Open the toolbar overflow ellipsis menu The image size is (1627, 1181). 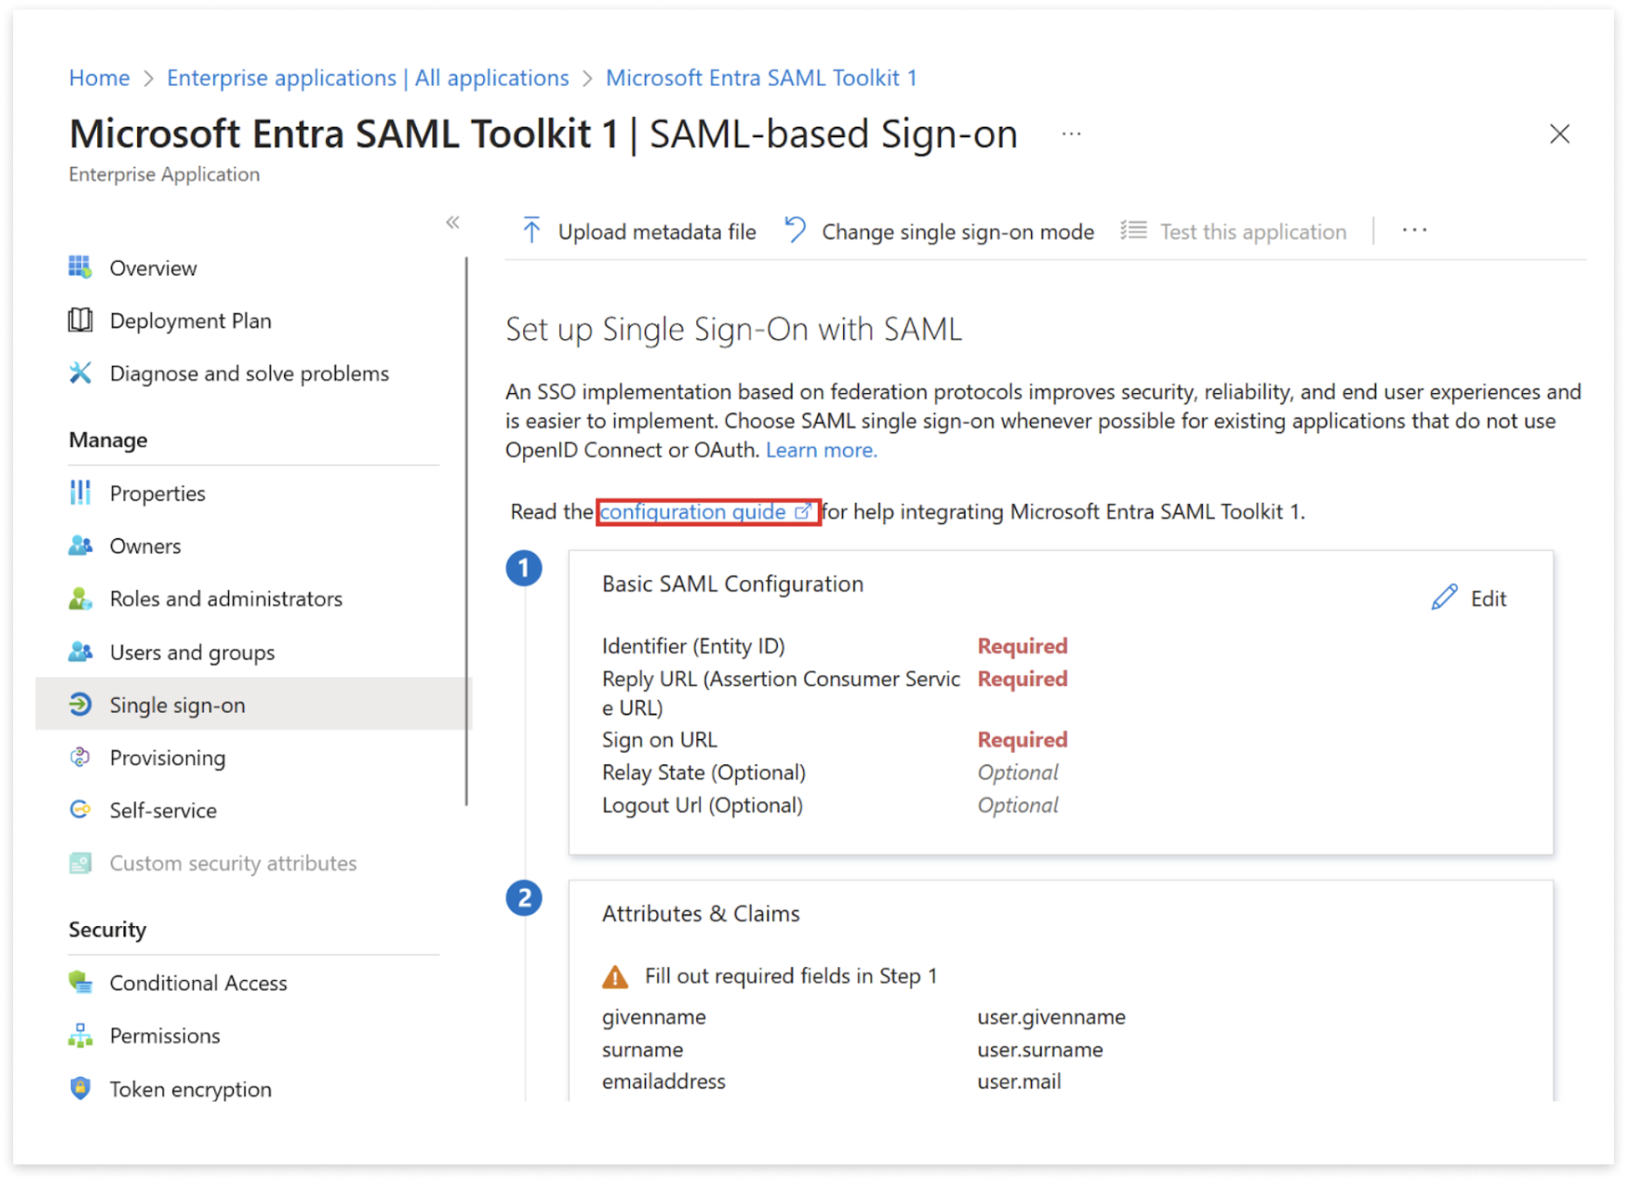tap(1413, 230)
